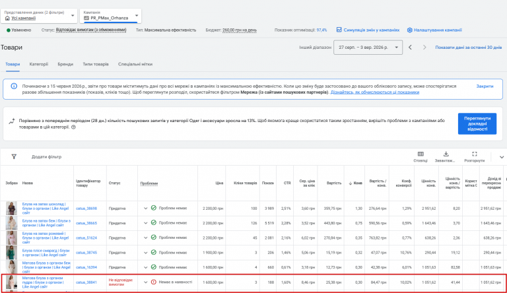Click the Проблеми column header
Screen dimensions: 507x293
point(149,183)
